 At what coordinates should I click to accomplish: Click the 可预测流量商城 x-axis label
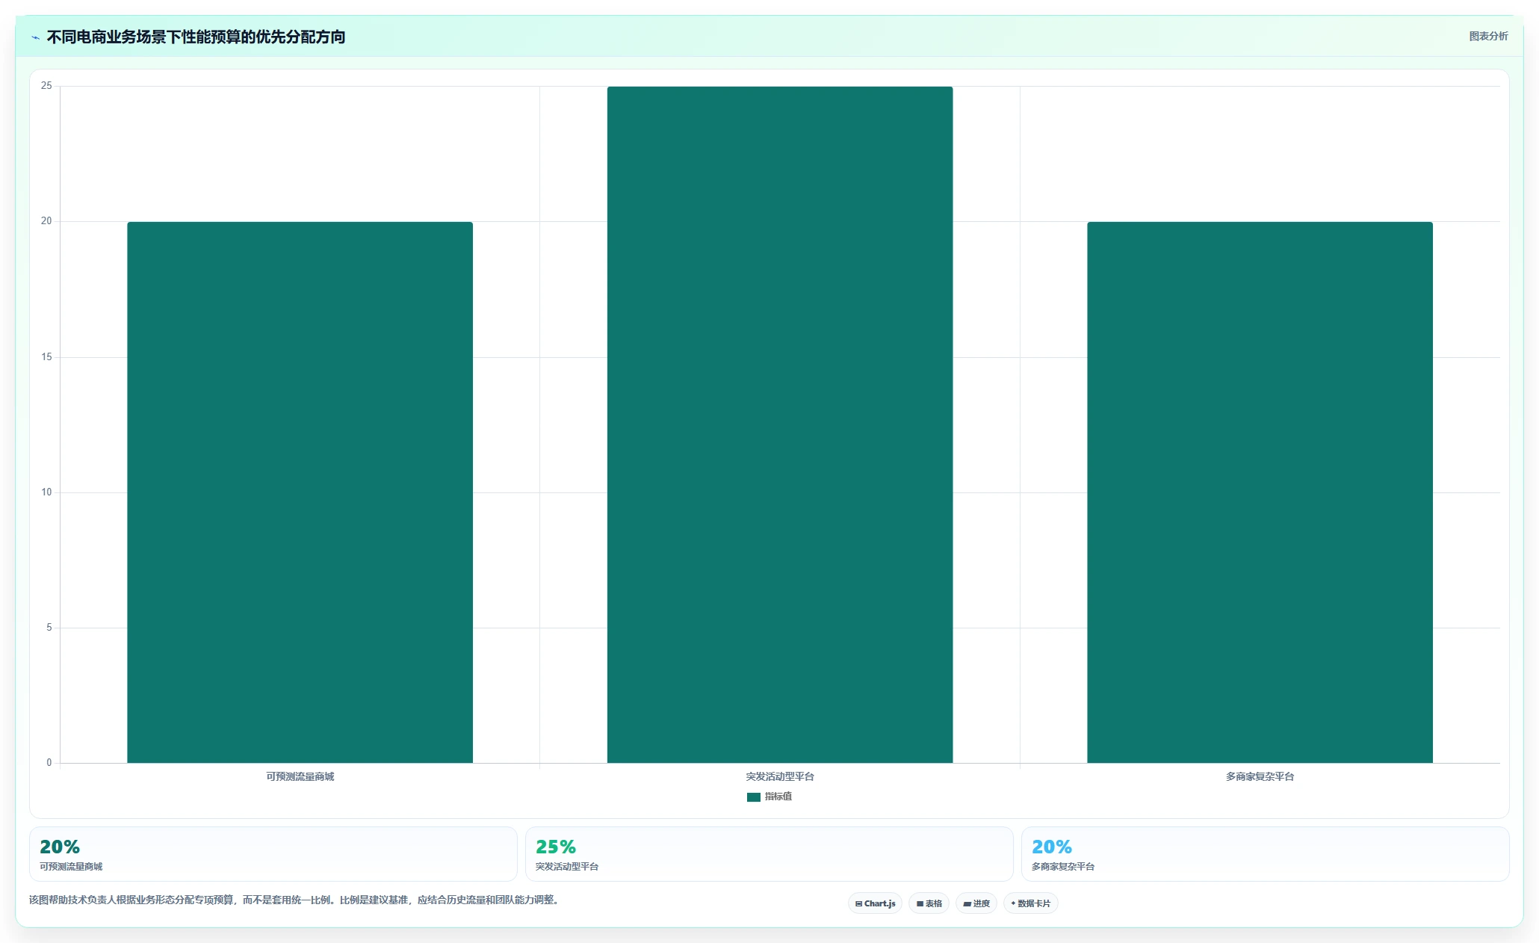pyautogui.click(x=300, y=777)
